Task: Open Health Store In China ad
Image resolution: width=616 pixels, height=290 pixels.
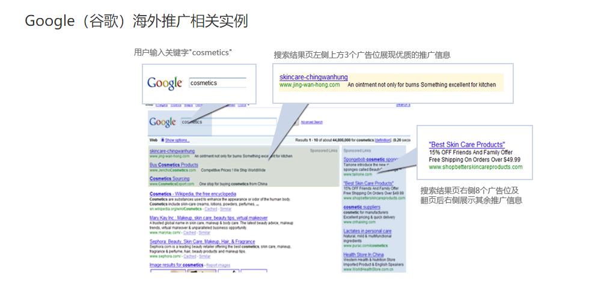Action: (364, 255)
